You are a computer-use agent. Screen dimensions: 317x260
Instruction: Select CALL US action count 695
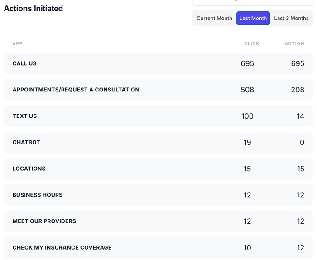[298, 63]
